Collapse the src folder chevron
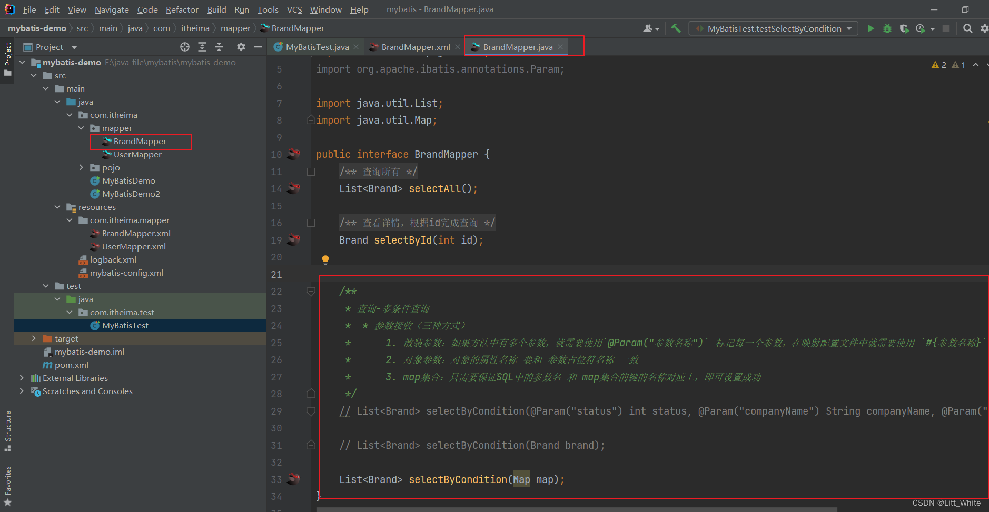 click(34, 75)
